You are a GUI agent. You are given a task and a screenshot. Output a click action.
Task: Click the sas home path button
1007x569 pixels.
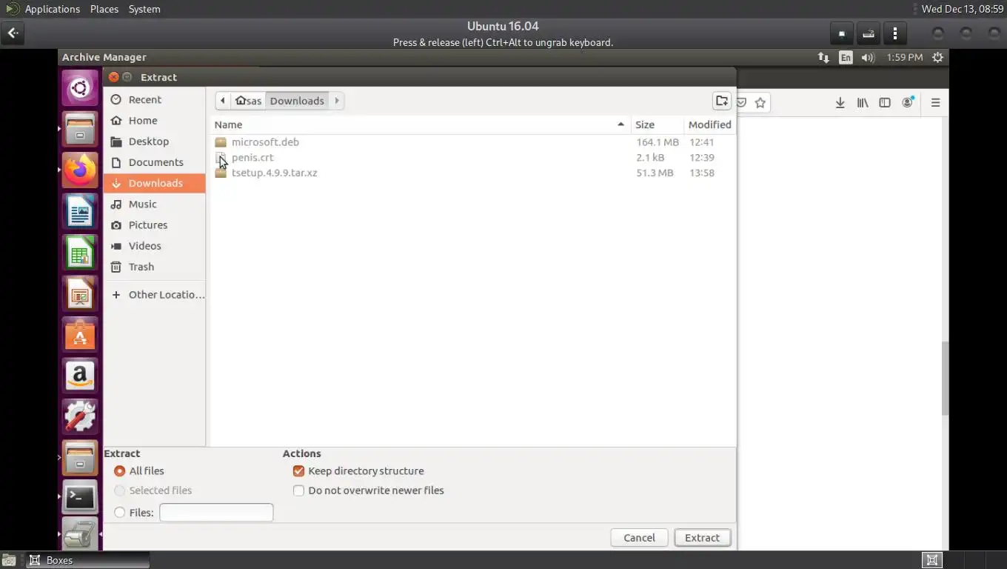click(x=248, y=101)
